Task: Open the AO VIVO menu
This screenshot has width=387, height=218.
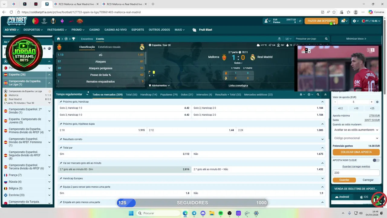Action: [x=12, y=30]
